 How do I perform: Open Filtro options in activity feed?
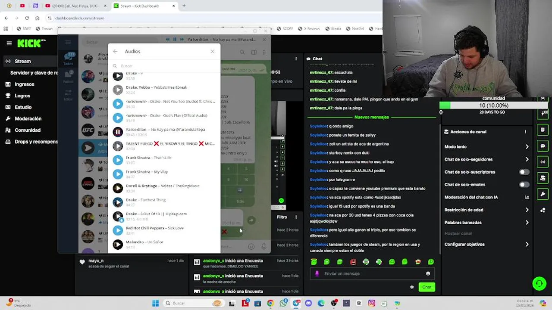pyautogui.click(x=296, y=217)
